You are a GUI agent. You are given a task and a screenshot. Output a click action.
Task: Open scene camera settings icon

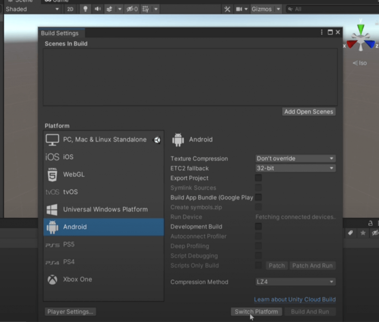coord(239,9)
